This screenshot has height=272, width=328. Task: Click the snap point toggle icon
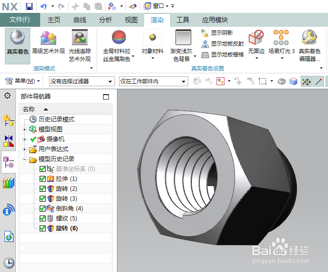click(306, 81)
